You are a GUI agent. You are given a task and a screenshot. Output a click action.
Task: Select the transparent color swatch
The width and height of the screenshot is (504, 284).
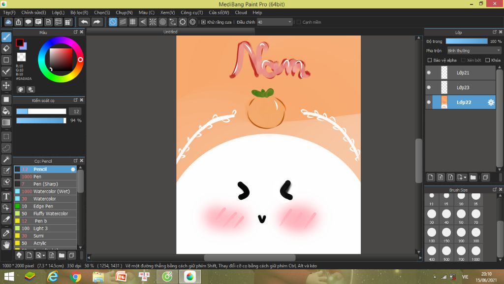21,57
